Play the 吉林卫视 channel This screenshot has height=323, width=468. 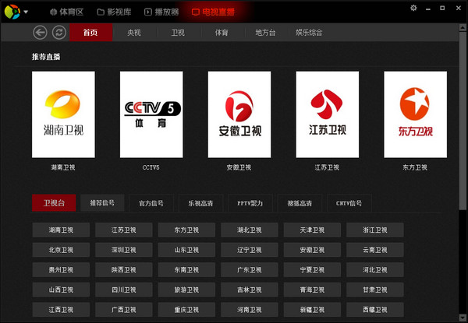point(250,290)
